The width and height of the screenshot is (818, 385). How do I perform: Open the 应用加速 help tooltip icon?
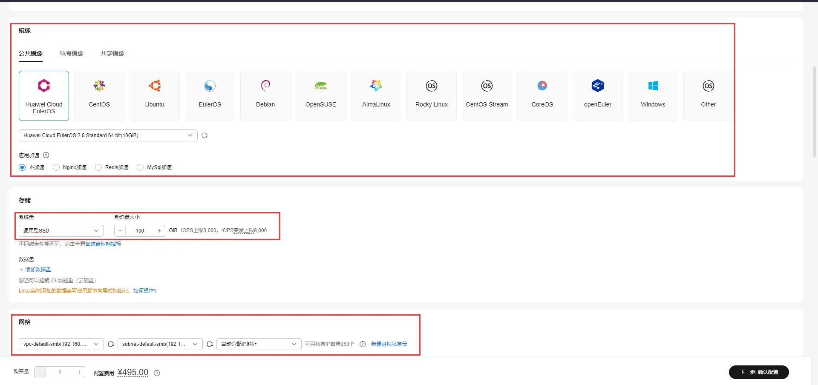46,155
